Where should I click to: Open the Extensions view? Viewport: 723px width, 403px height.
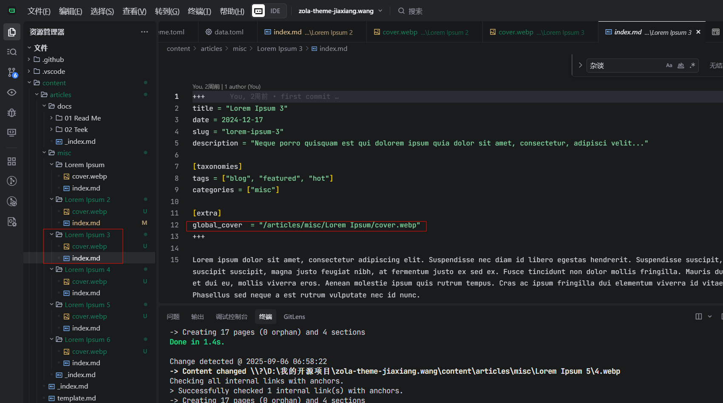(12, 161)
